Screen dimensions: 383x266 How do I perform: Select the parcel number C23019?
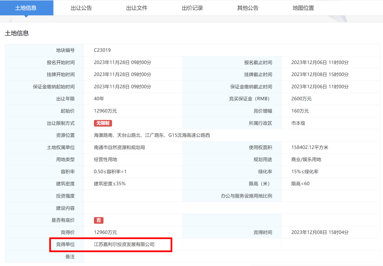point(102,50)
